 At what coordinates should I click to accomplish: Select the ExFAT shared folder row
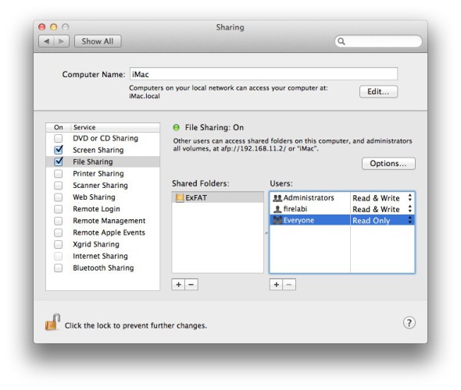pos(217,197)
